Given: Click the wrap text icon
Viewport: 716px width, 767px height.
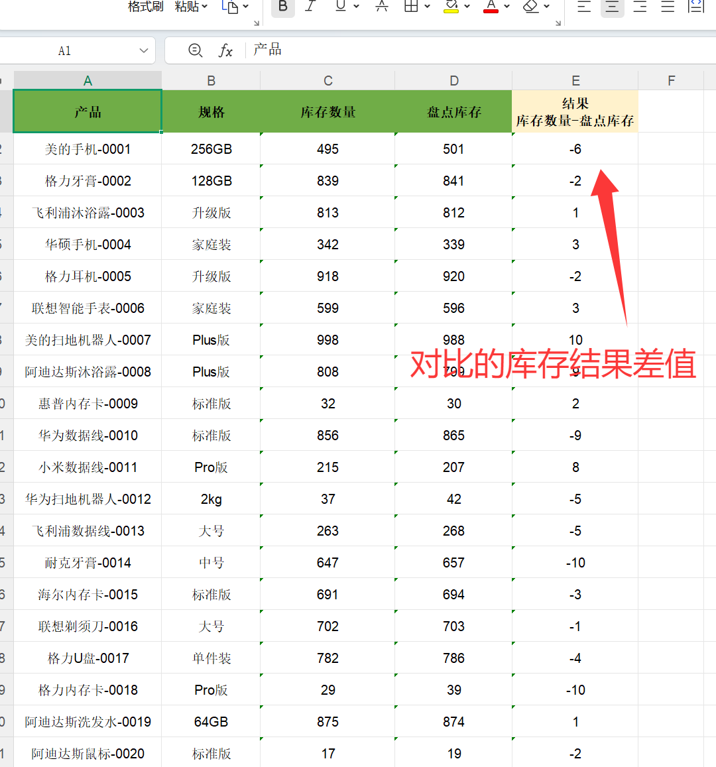Looking at the screenshot, I should pos(696,6).
